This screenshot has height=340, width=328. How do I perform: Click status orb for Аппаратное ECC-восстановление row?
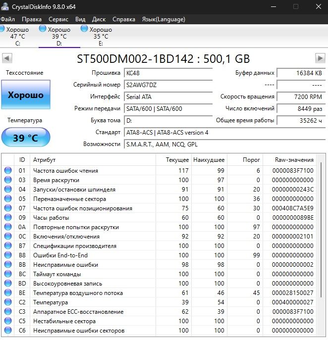[8, 311]
